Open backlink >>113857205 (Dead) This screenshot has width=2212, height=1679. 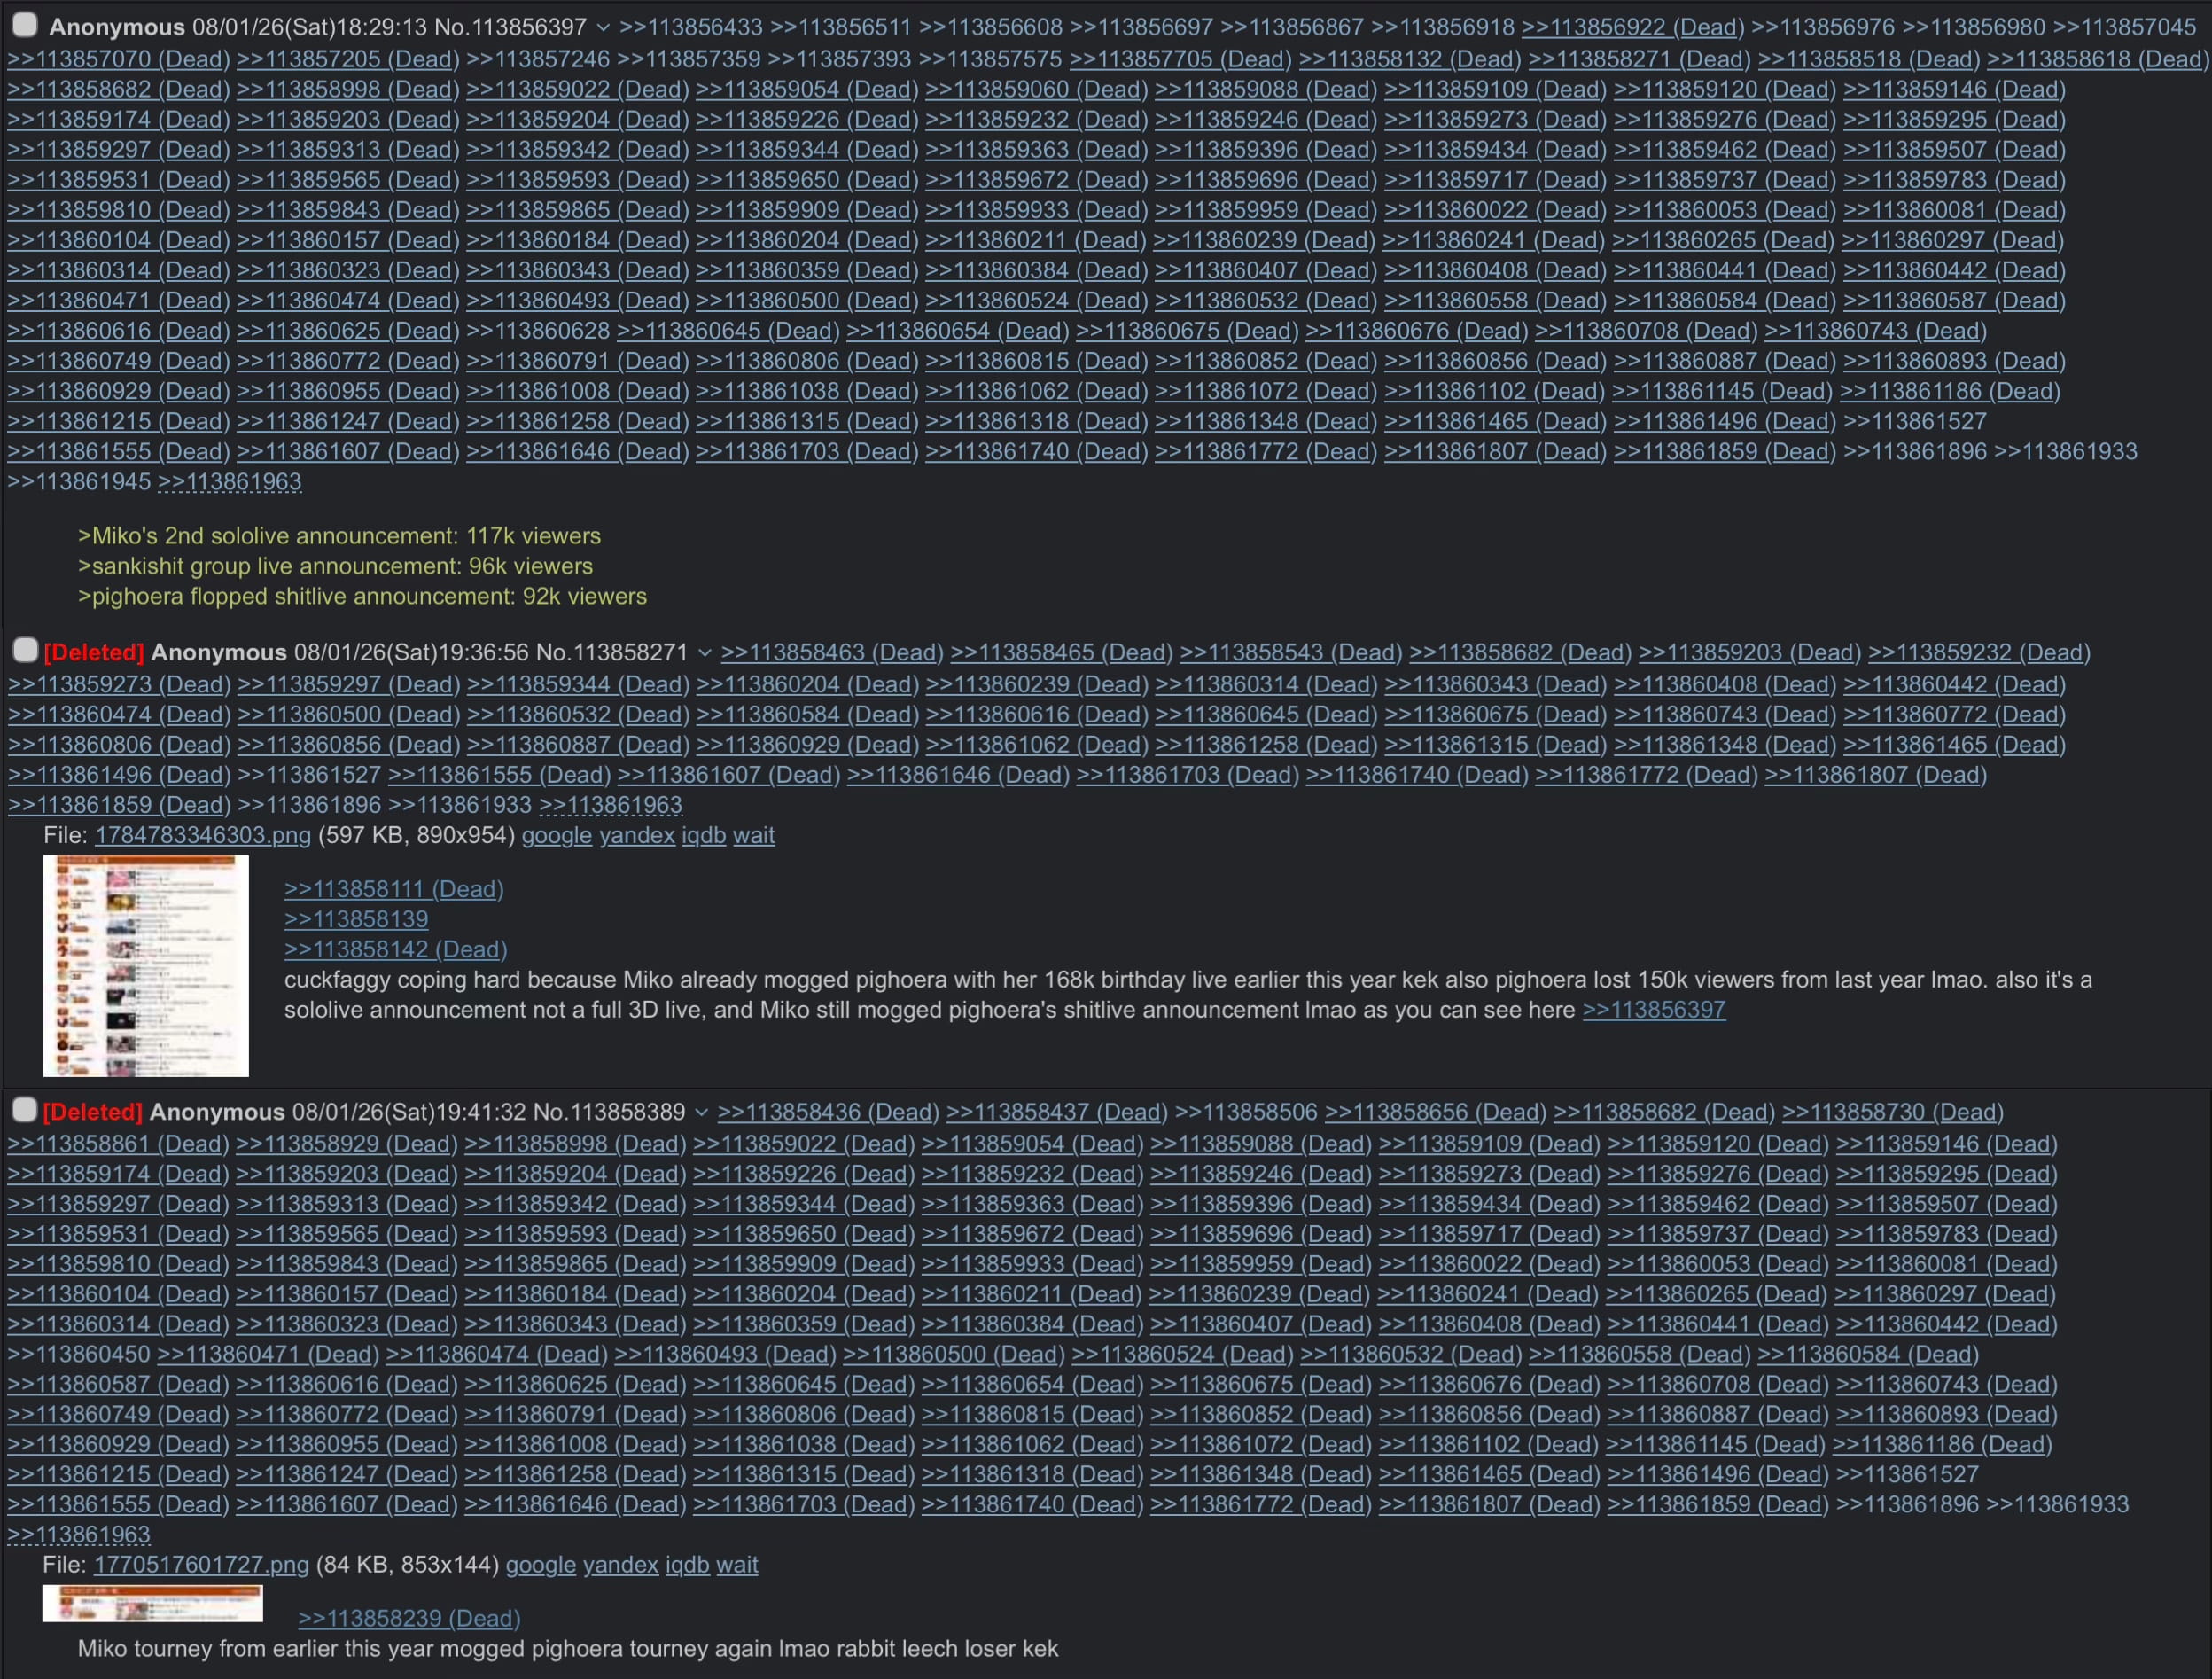(x=348, y=60)
